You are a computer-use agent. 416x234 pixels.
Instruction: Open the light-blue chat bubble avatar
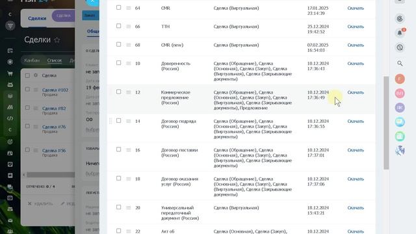tap(400, 122)
